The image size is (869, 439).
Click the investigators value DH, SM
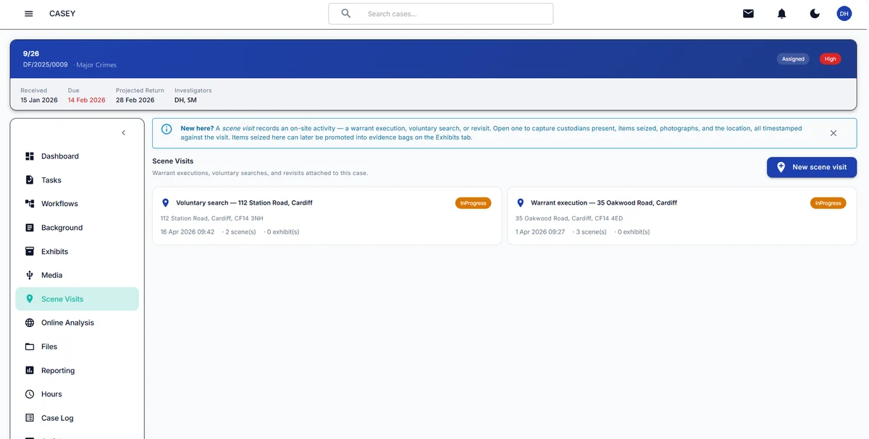pyautogui.click(x=185, y=101)
